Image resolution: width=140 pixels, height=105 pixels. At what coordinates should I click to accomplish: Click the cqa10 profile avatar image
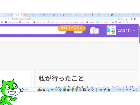(111, 30)
